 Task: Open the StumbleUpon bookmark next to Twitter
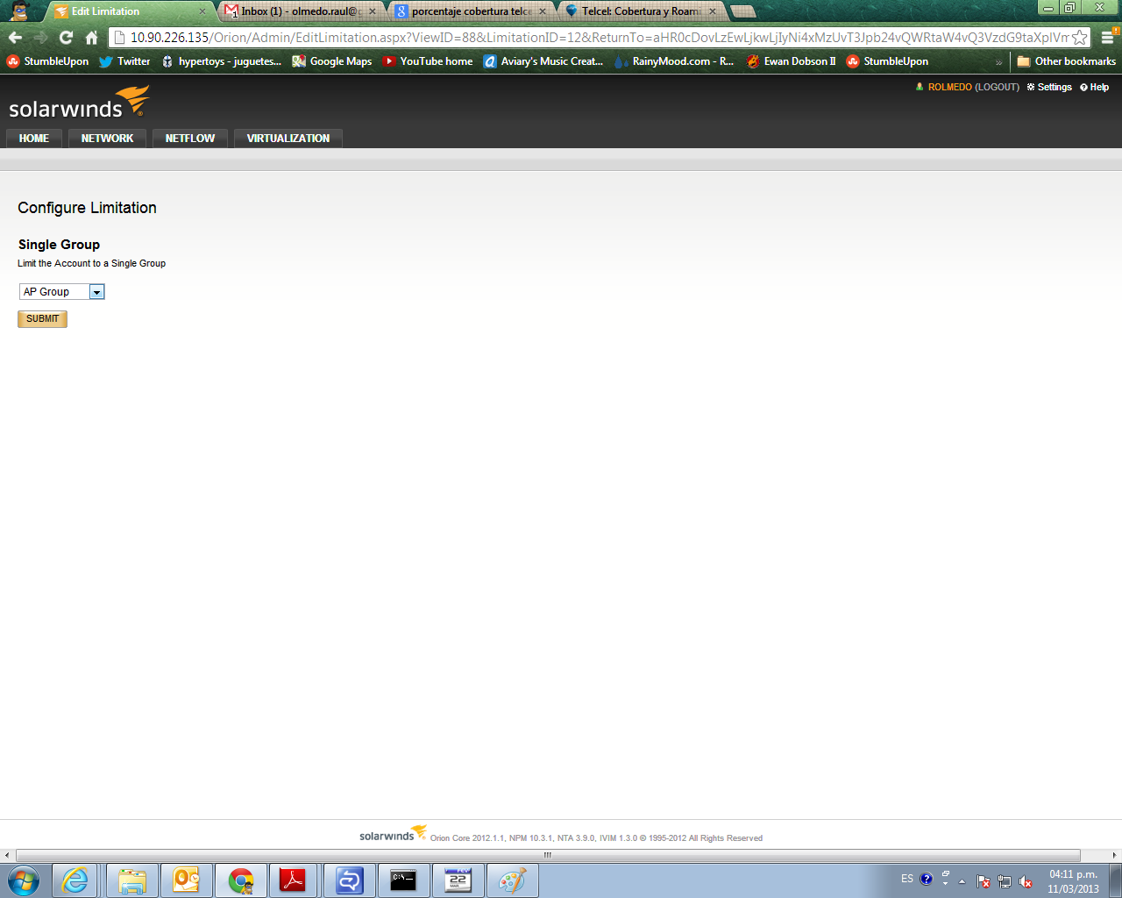(48, 61)
